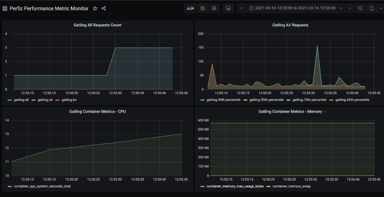The height and width of the screenshot is (197, 384).
Task: Share the dashboard via share icon
Action: 104,8
